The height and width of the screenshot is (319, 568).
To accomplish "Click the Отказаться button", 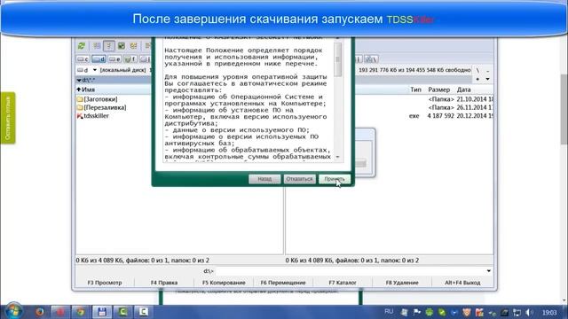I will pyautogui.click(x=299, y=179).
